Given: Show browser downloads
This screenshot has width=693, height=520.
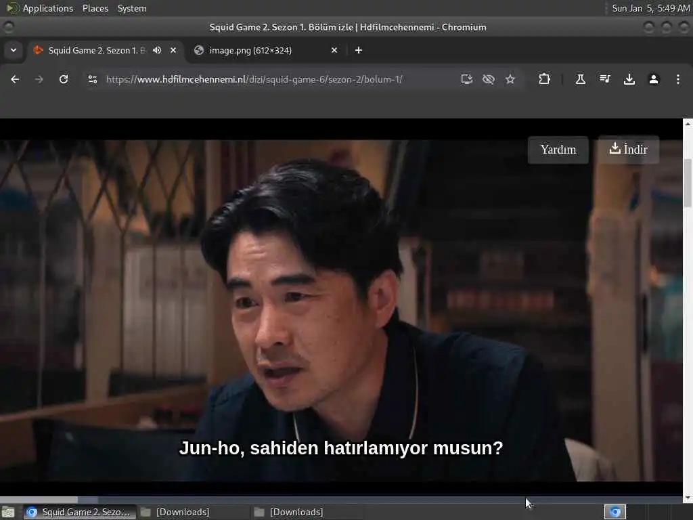Looking at the screenshot, I should coord(629,79).
